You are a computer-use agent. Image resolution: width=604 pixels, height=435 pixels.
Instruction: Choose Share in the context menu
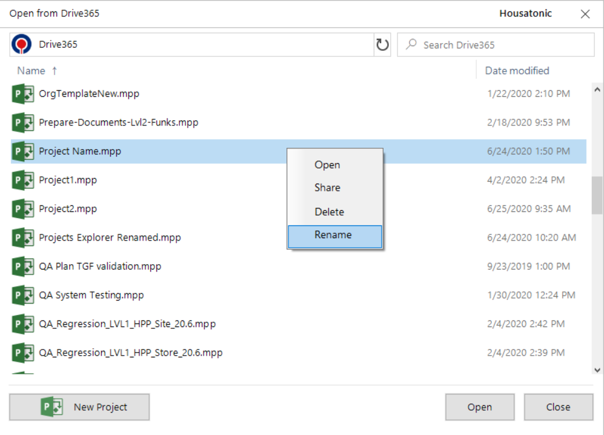click(x=327, y=188)
